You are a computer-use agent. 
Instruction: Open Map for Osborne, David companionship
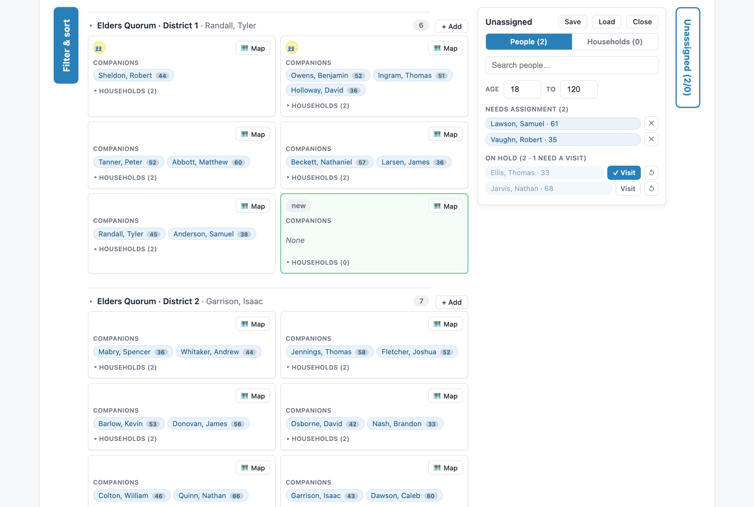(445, 396)
